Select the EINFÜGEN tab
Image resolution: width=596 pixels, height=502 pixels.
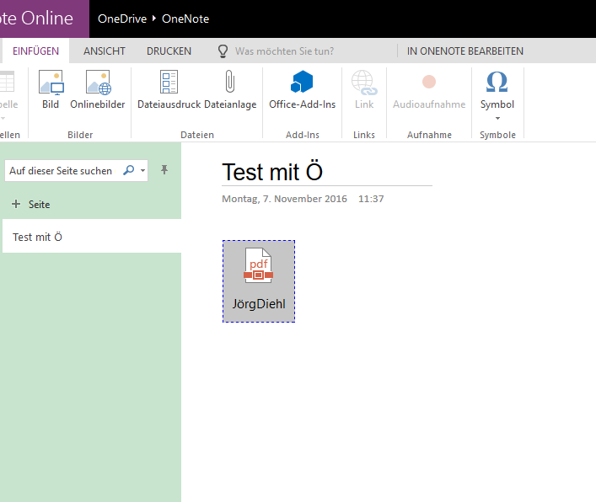coord(36,51)
